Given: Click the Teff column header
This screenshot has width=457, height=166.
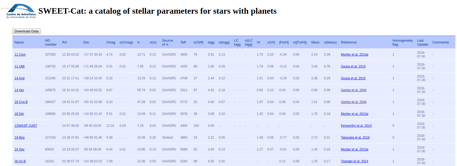Looking at the screenshot, I should tap(183, 42).
